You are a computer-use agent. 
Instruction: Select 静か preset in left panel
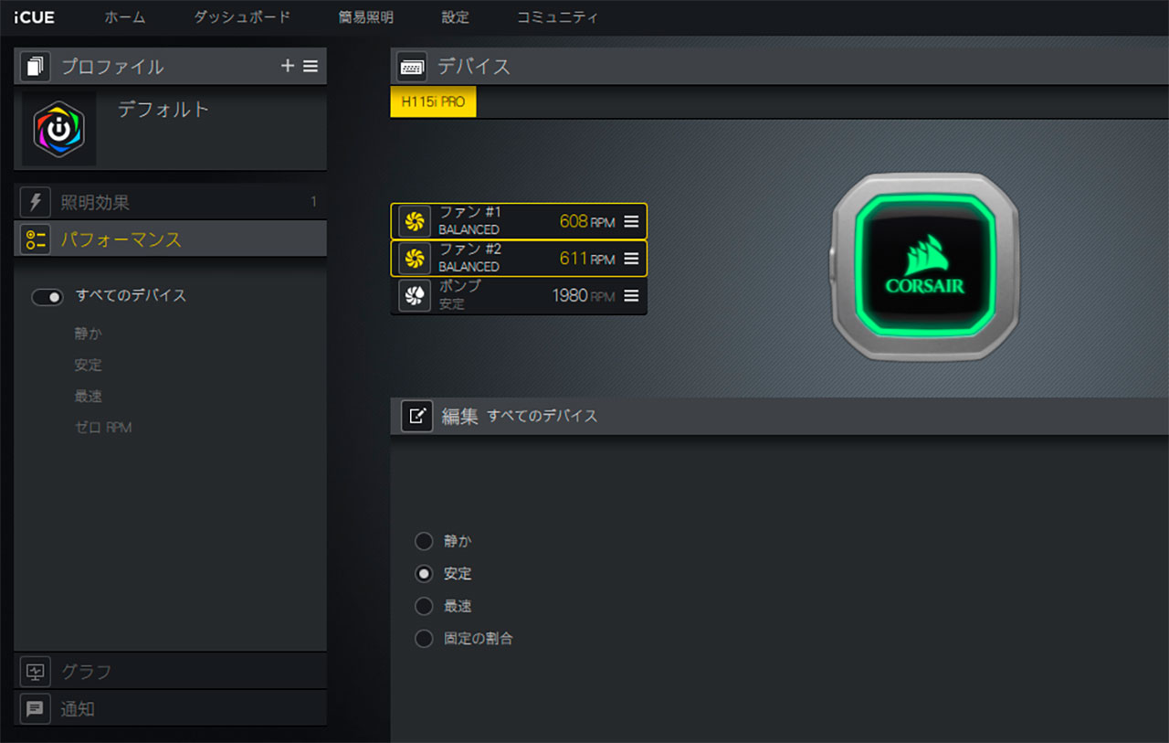pos(89,334)
